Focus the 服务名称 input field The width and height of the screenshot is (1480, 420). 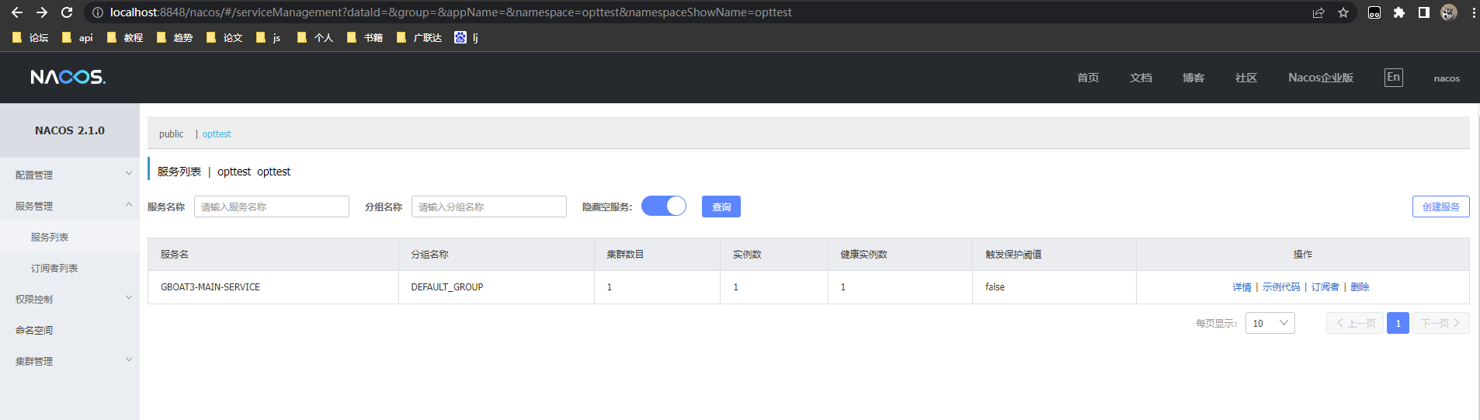(x=272, y=207)
